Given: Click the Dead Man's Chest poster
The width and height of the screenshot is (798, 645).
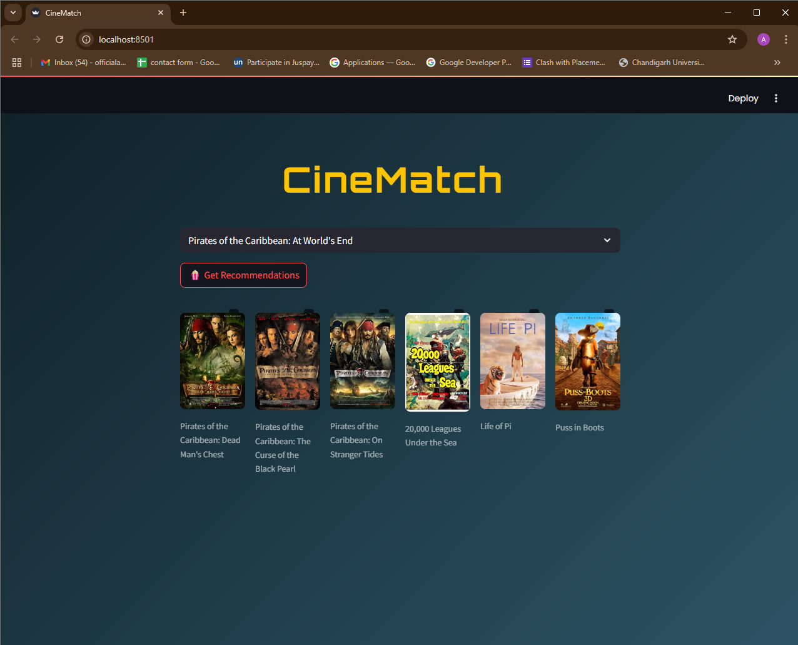Looking at the screenshot, I should click(213, 361).
